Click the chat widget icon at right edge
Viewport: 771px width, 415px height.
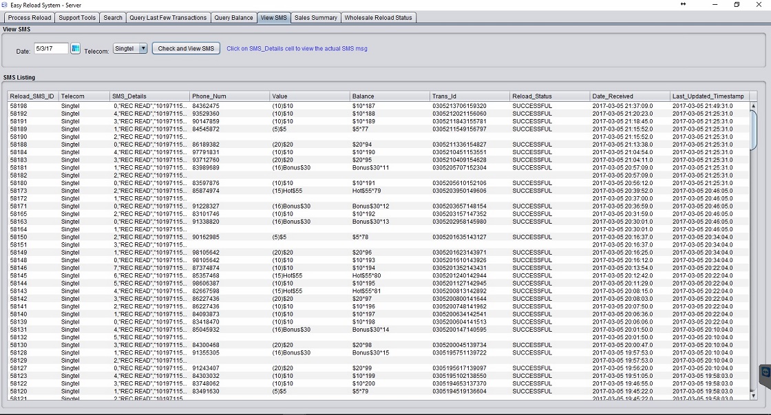coord(765,372)
